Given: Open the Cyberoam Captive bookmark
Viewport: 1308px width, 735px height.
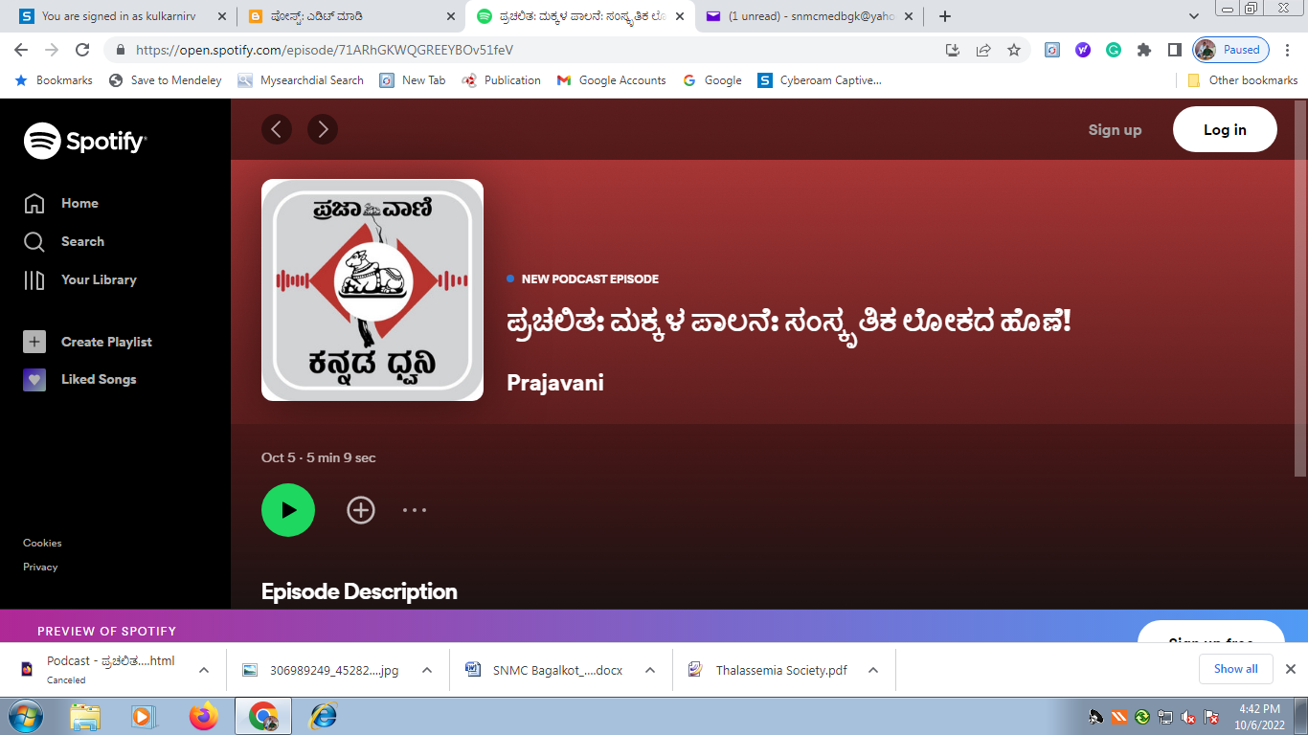Looking at the screenshot, I should tap(820, 80).
